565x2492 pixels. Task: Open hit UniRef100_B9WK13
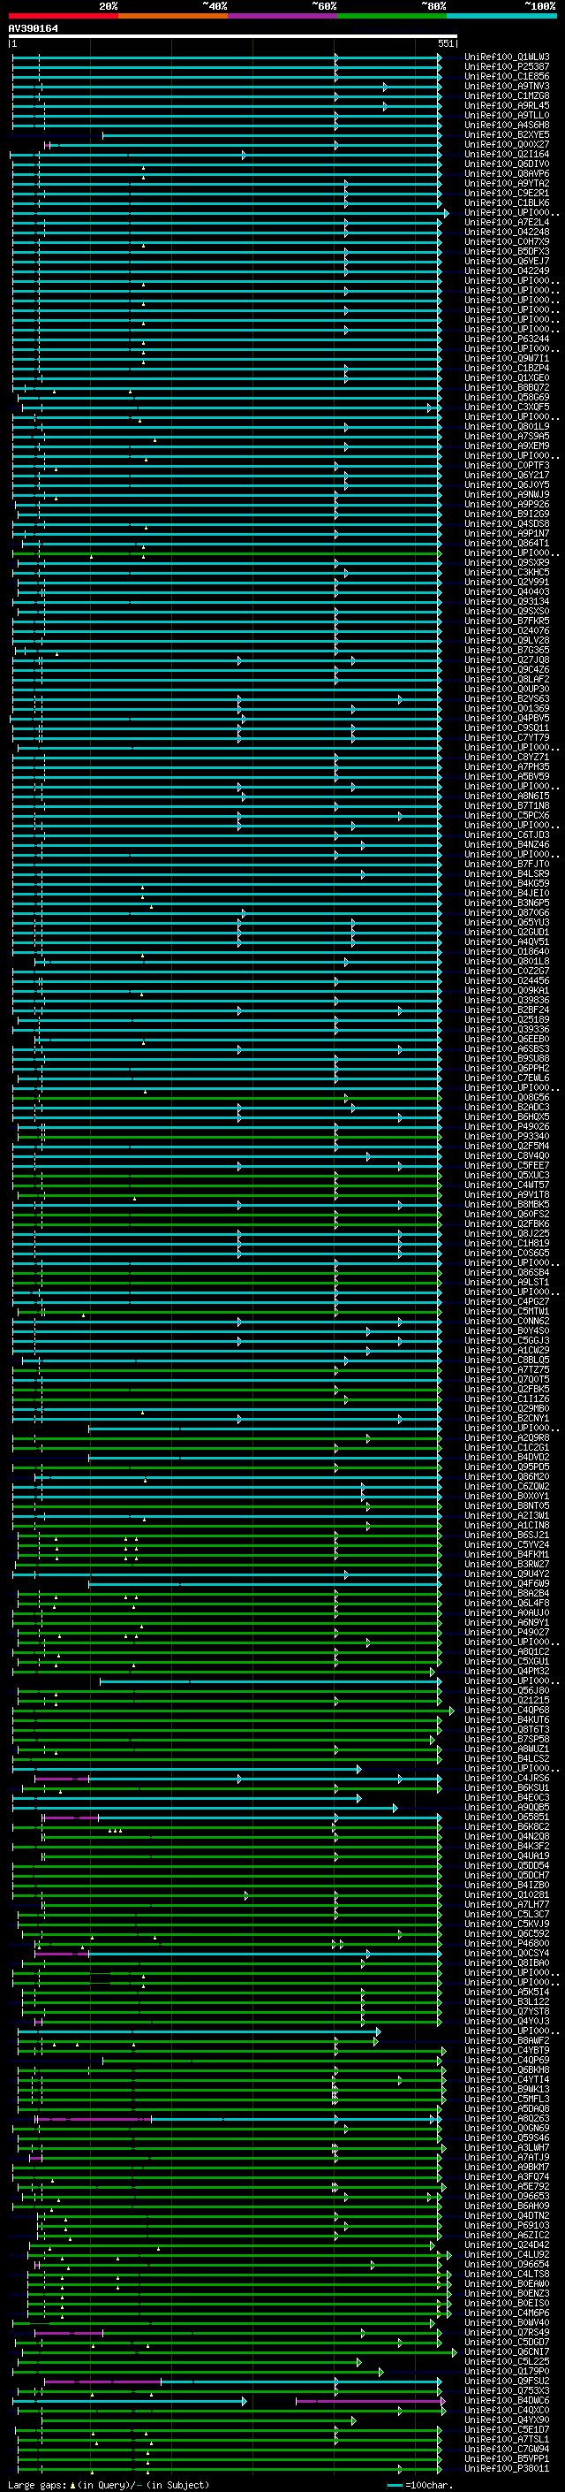click(507, 2089)
